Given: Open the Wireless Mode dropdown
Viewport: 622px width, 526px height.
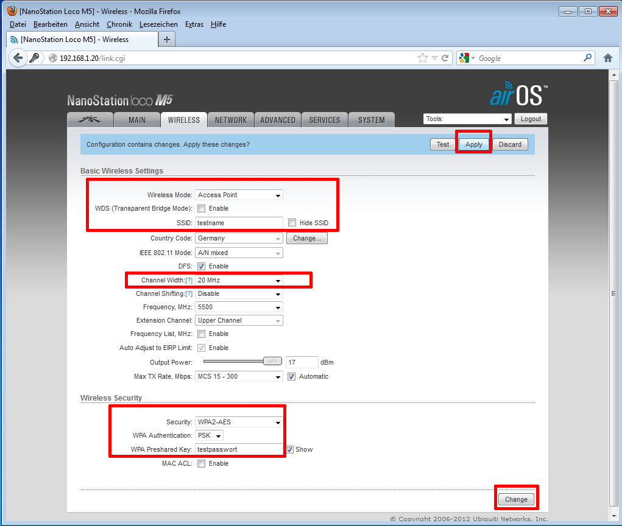Looking at the screenshot, I should click(239, 195).
